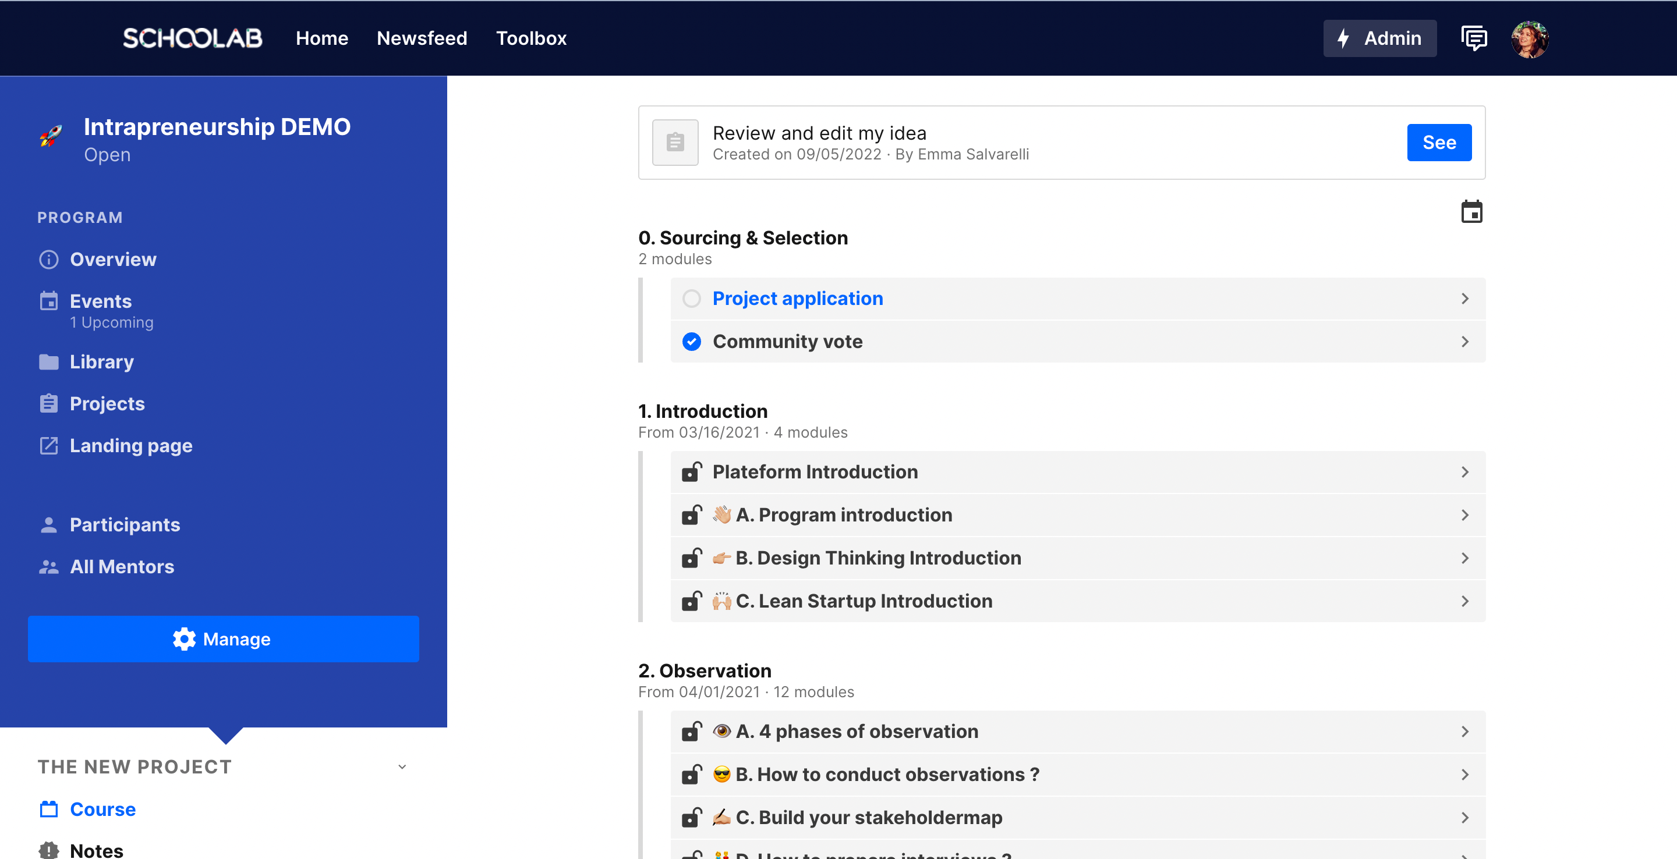Click the user profile avatar icon
This screenshot has height=859, width=1677.
[x=1533, y=37]
